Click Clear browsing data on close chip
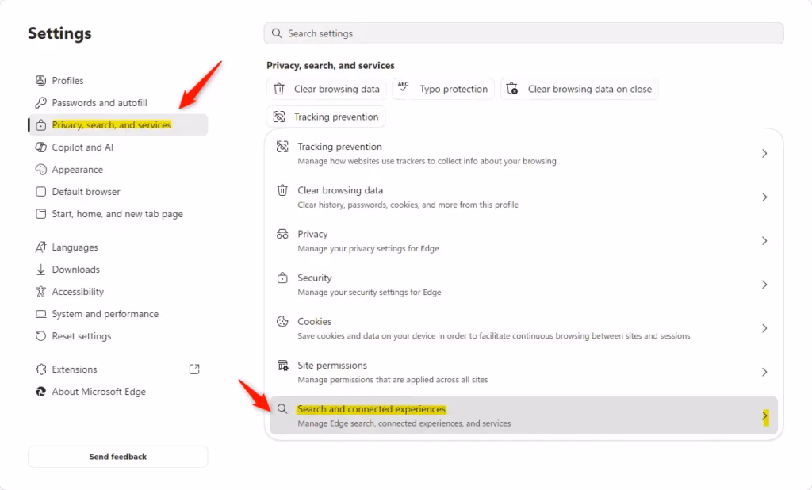The height and width of the screenshot is (490, 812). click(580, 89)
